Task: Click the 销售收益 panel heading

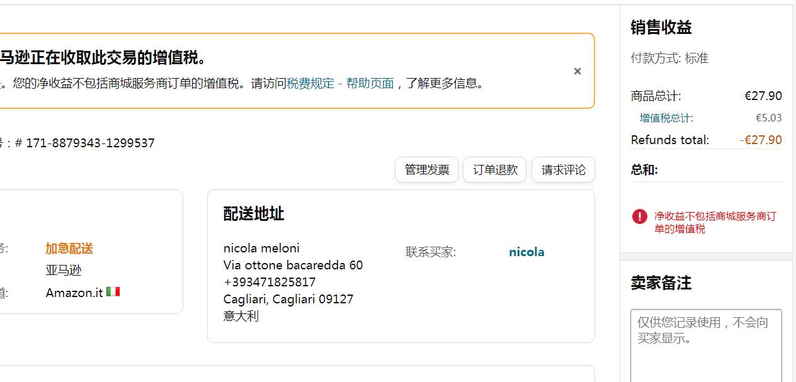Action: (x=661, y=28)
